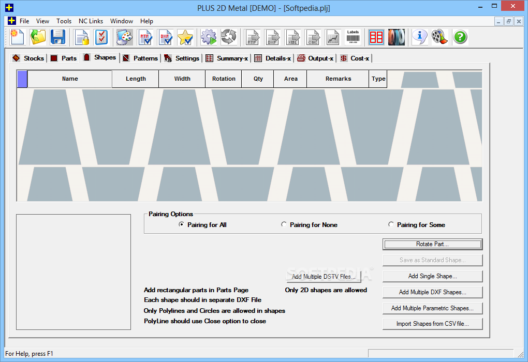Click the metal coil rolls icon
The image size is (528, 362).
click(x=397, y=37)
